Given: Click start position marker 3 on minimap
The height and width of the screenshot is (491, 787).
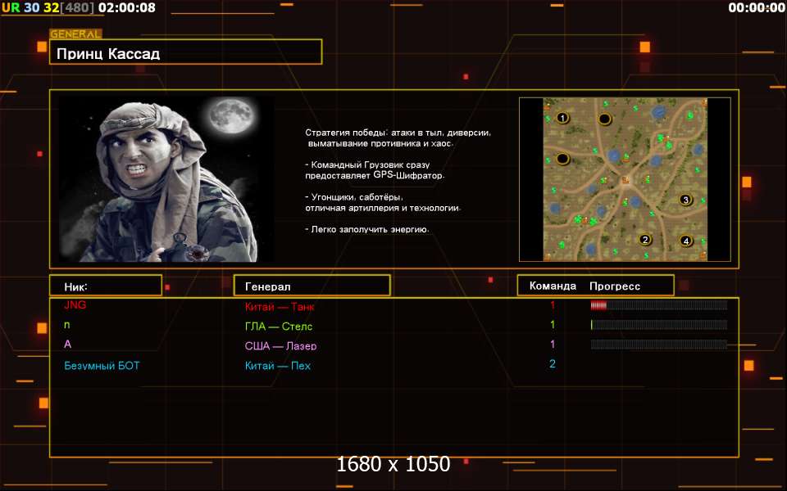Looking at the screenshot, I should (686, 200).
